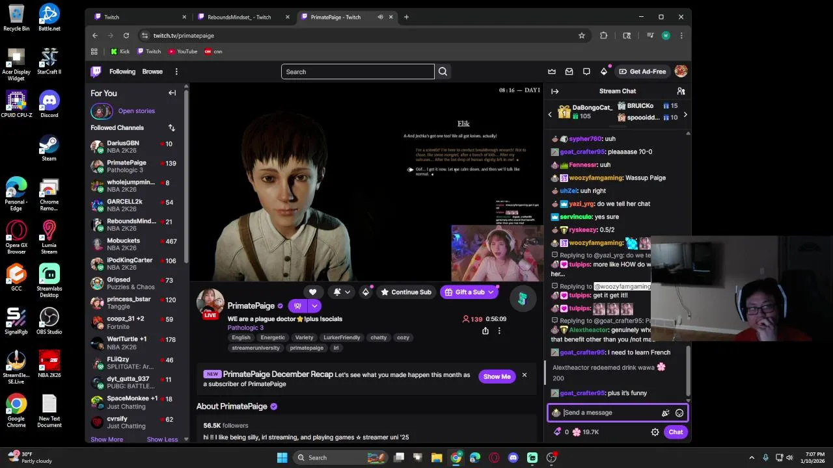Show hidden system tray icons

point(751,458)
